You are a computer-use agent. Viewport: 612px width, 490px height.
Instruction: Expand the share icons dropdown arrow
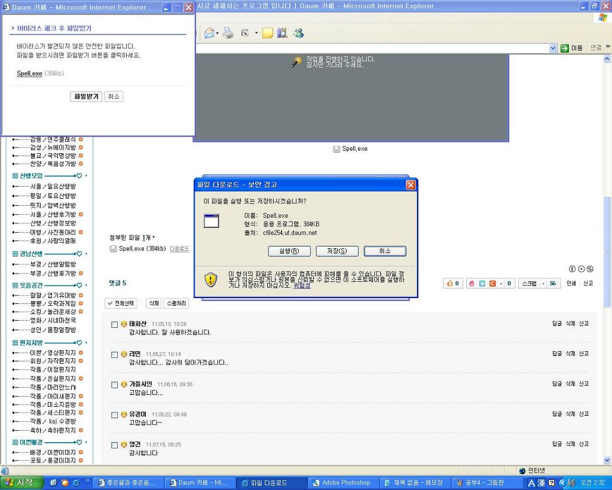coord(501,284)
